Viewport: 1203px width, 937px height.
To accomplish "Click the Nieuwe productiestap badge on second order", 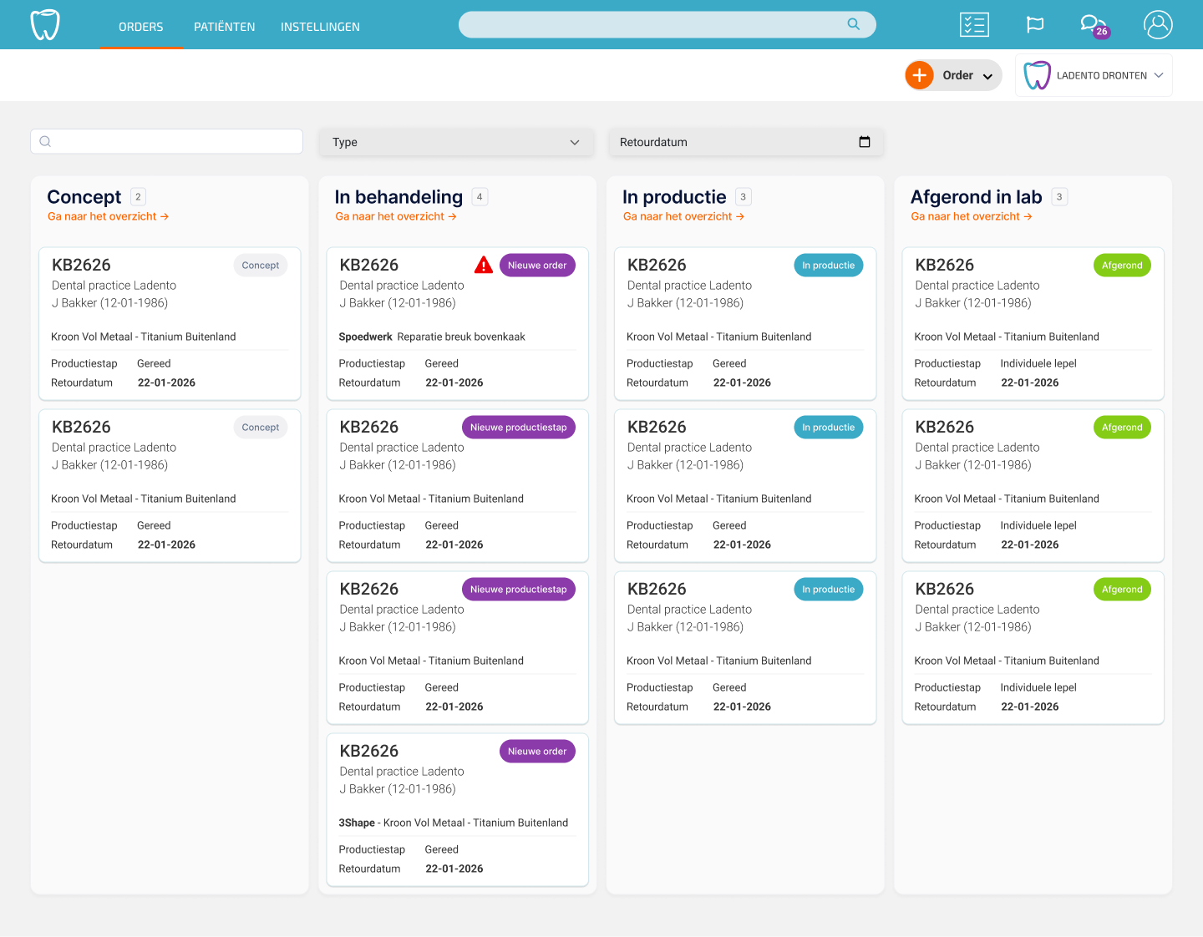I will pos(518,428).
